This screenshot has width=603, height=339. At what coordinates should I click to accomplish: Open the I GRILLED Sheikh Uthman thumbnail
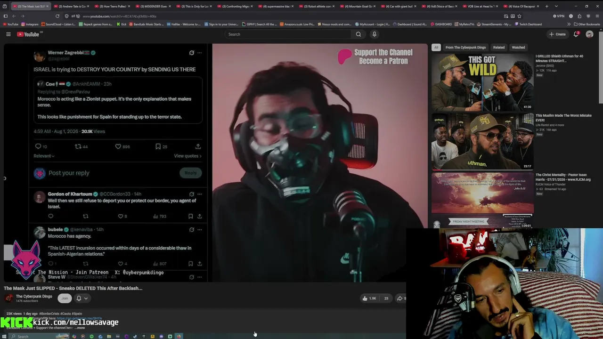point(482,82)
